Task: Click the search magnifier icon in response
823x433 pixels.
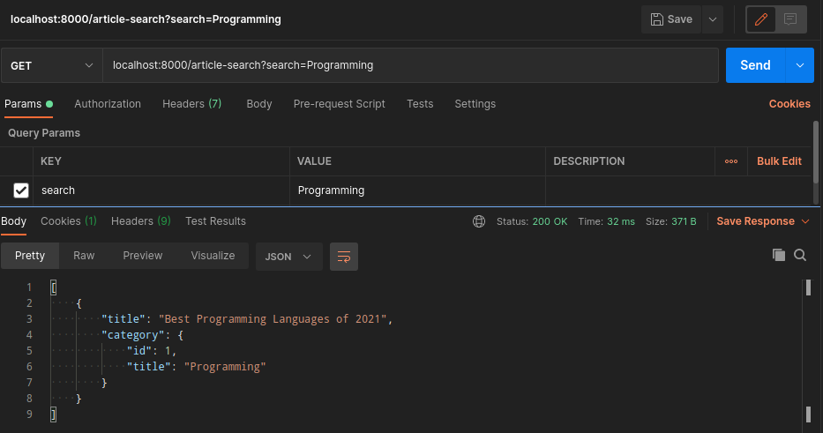Action: [x=800, y=255]
